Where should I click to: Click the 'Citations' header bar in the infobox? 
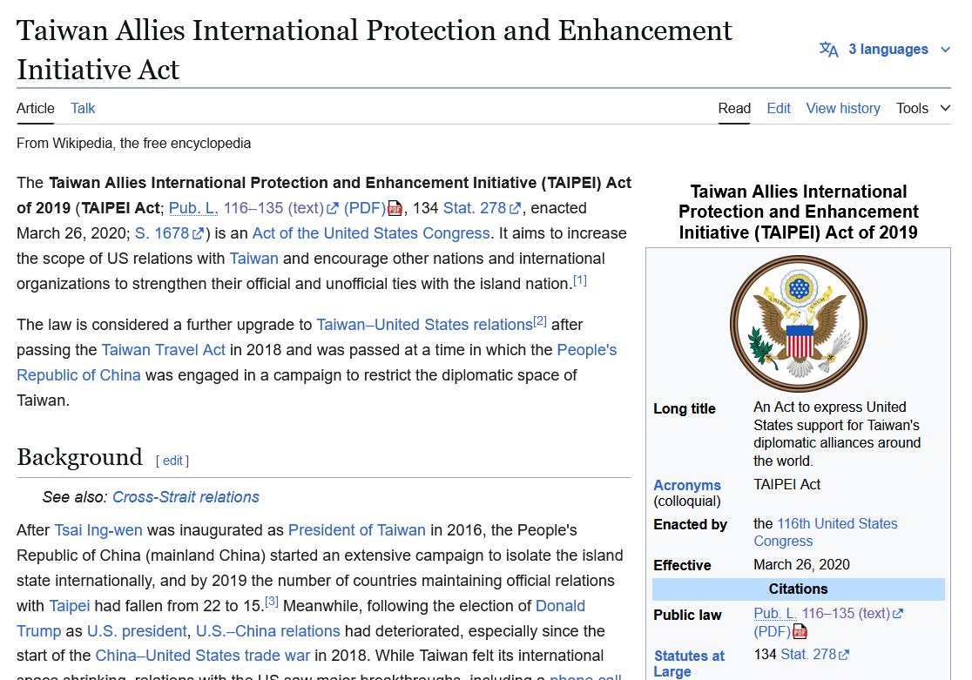(x=799, y=589)
